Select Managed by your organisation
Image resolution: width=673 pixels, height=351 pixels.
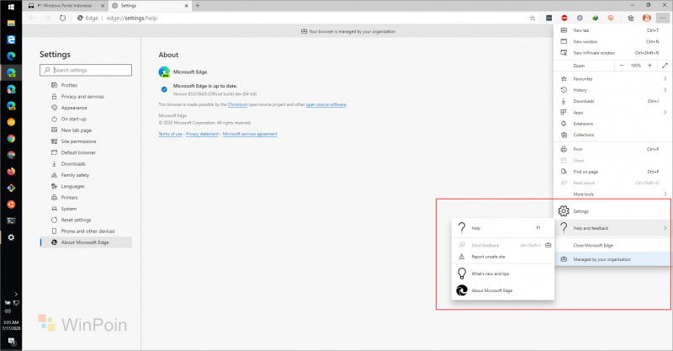pos(613,259)
